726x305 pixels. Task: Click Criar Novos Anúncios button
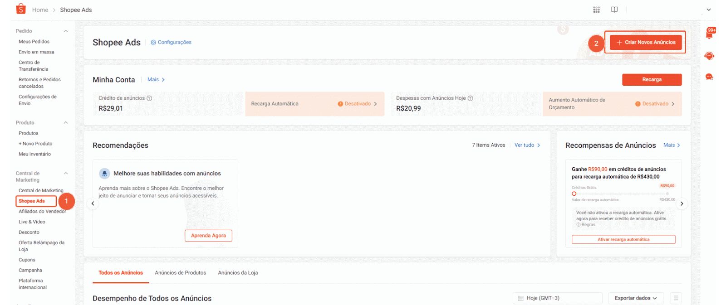coord(646,42)
